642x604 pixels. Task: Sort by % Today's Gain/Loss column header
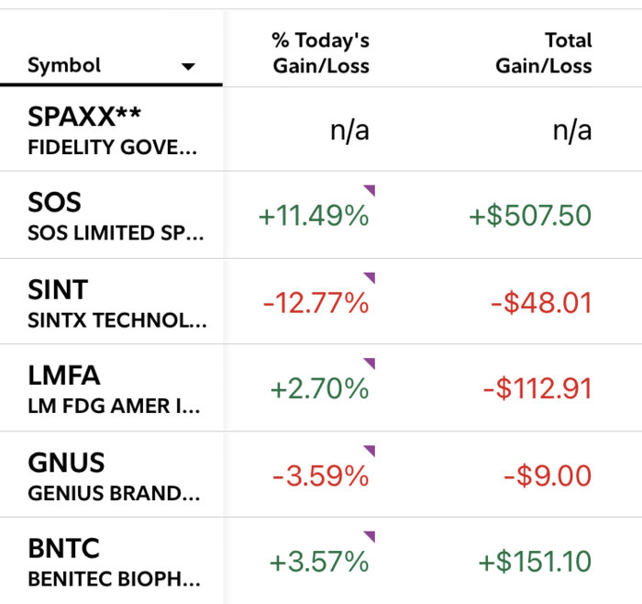(320, 53)
